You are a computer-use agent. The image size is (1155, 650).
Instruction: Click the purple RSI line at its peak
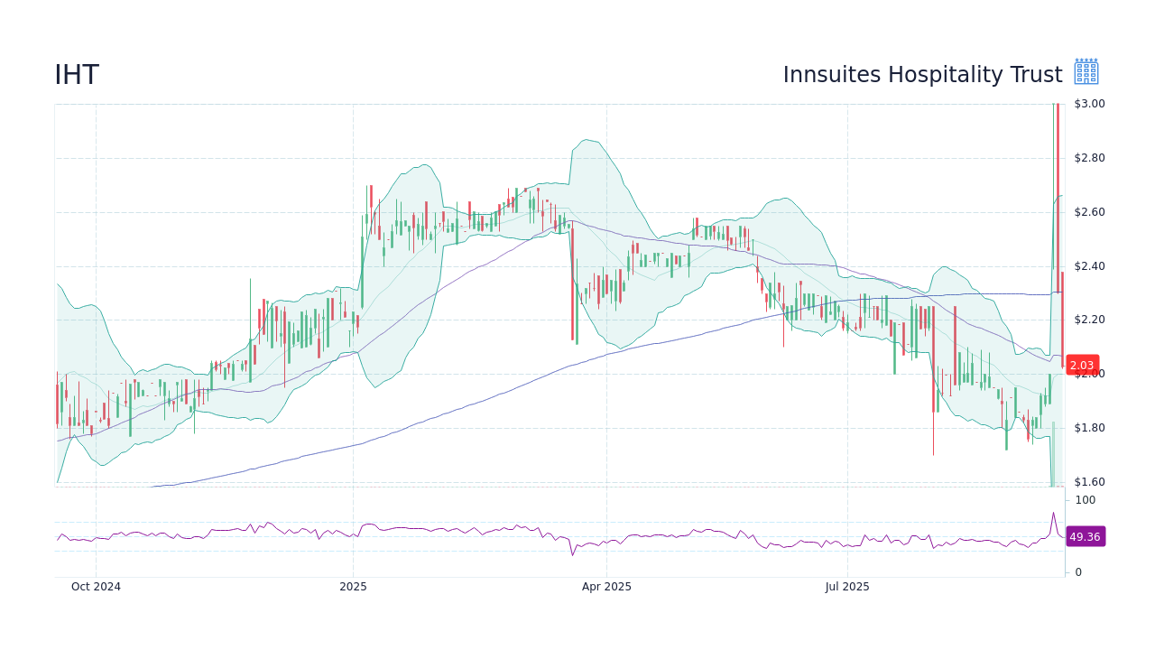[x=1052, y=511]
